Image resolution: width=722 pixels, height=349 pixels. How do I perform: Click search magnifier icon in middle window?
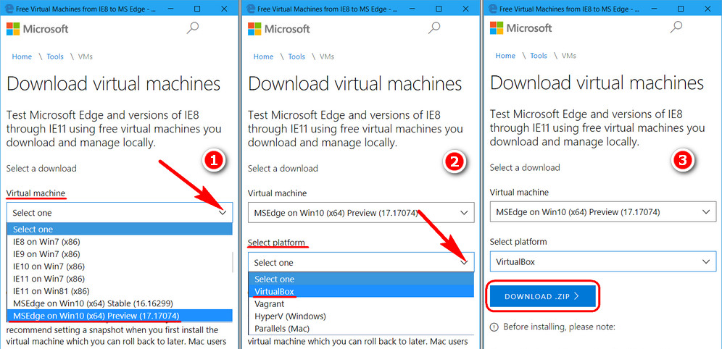click(x=434, y=28)
